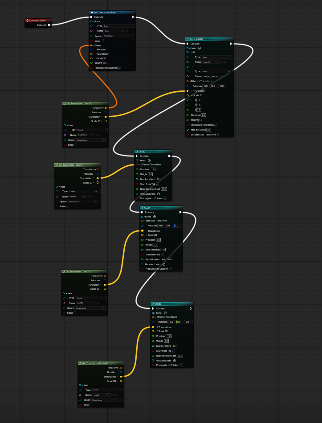Image resolution: width=322 pixels, height=423 pixels.
Task: Select the Basic FABRIK node title bar
Action: 209,39
